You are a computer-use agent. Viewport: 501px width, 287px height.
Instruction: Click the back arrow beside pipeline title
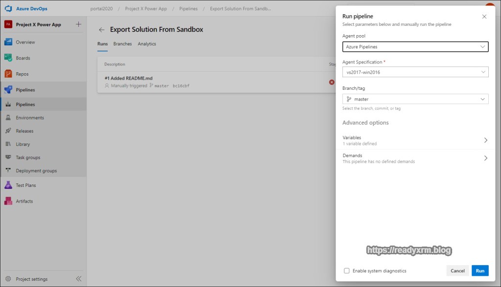click(102, 30)
